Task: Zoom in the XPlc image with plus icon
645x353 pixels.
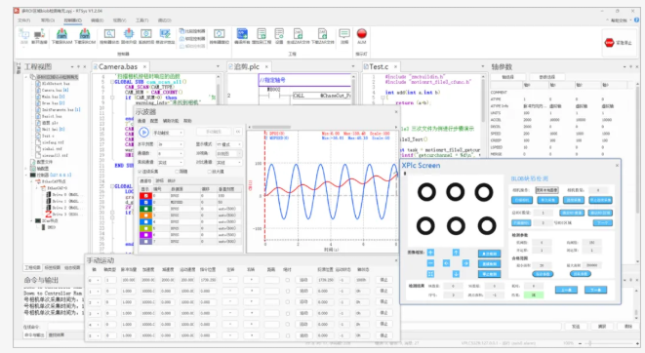Action: [x=430, y=253]
